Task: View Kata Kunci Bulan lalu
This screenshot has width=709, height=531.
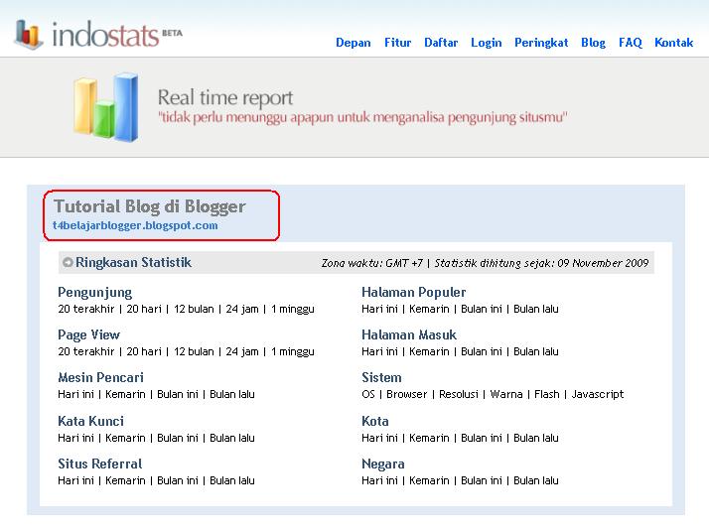Action: pyautogui.click(x=232, y=438)
